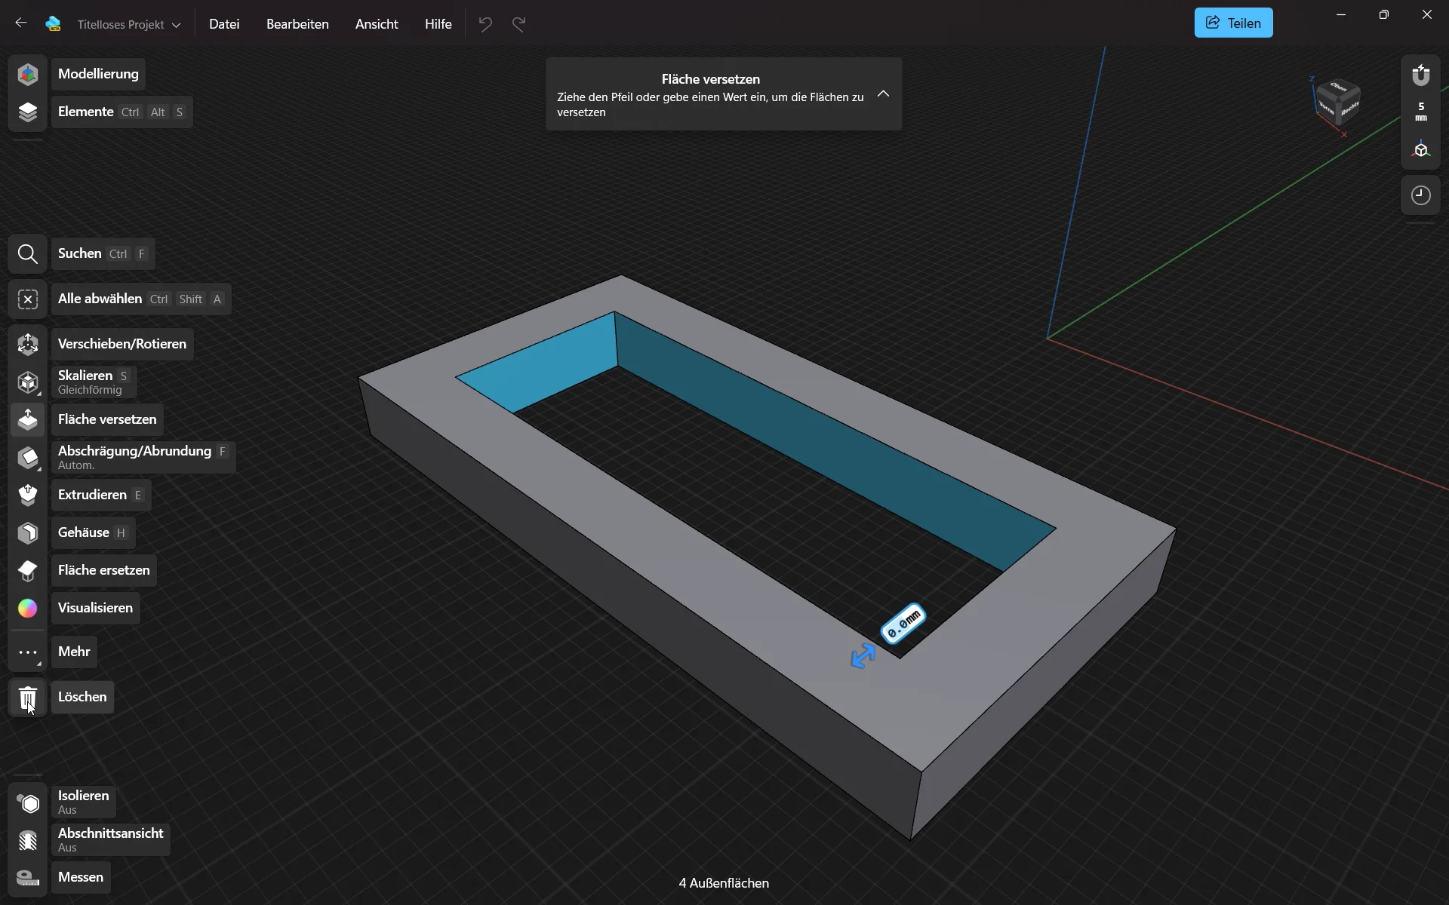Viewport: 1449px width, 905px height.
Task: Open the Mehr three-dots icon
Action: tap(28, 652)
